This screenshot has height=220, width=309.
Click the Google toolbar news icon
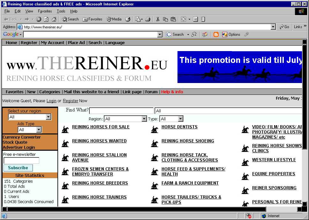pyautogui.click(x=205, y=34)
